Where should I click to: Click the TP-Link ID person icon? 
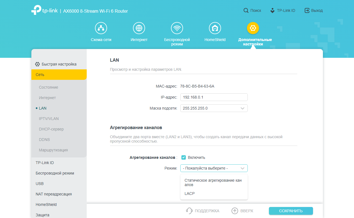click(273, 10)
